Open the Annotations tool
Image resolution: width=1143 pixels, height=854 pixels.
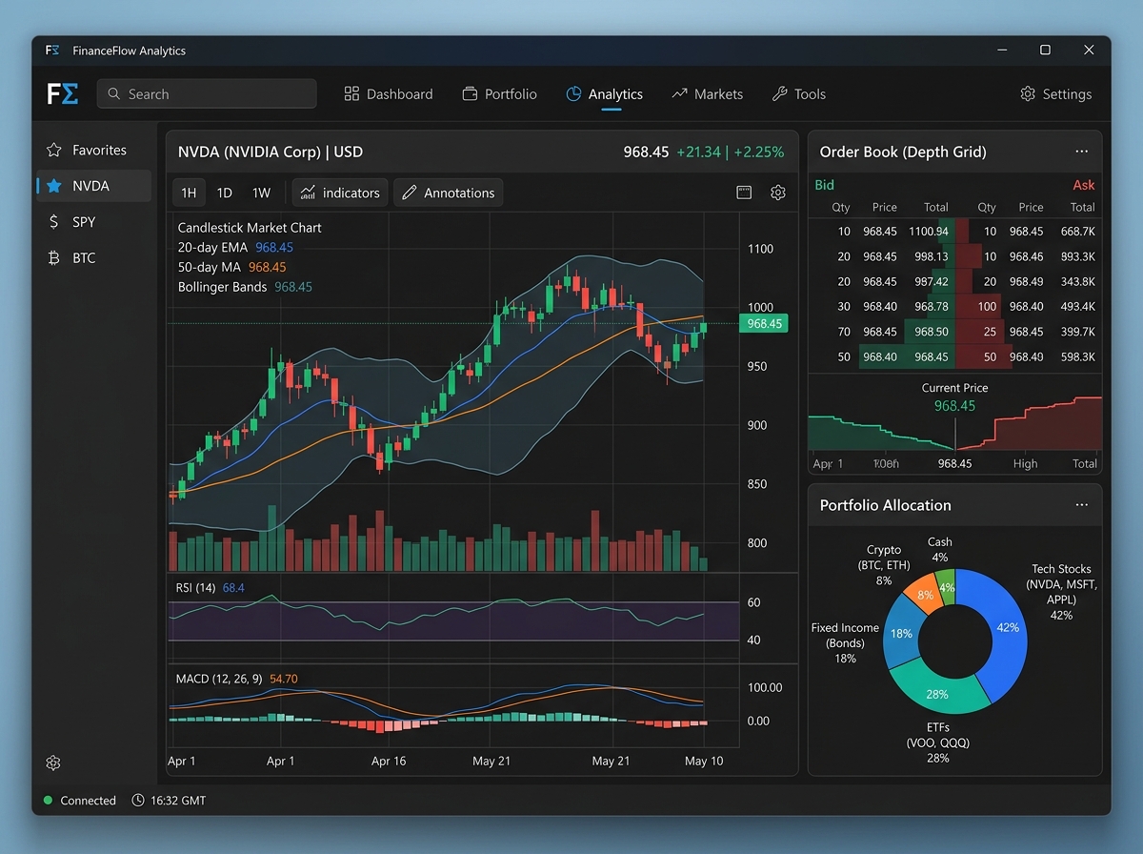[448, 193]
